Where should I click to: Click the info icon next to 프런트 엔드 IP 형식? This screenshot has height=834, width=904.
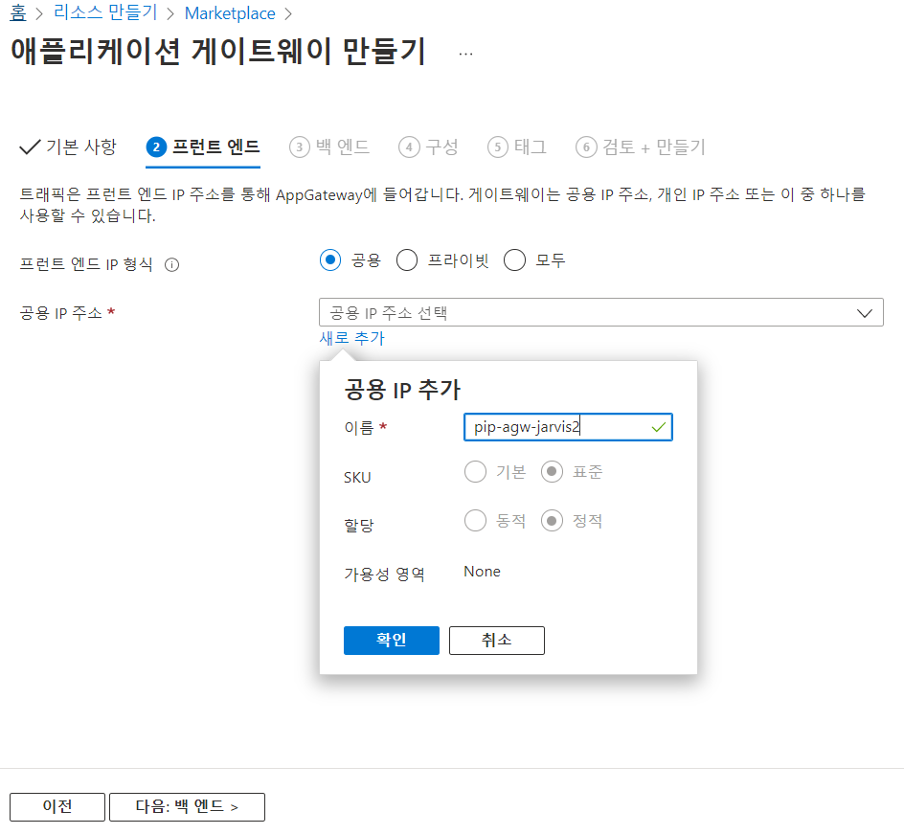pyautogui.click(x=171, y=264)
